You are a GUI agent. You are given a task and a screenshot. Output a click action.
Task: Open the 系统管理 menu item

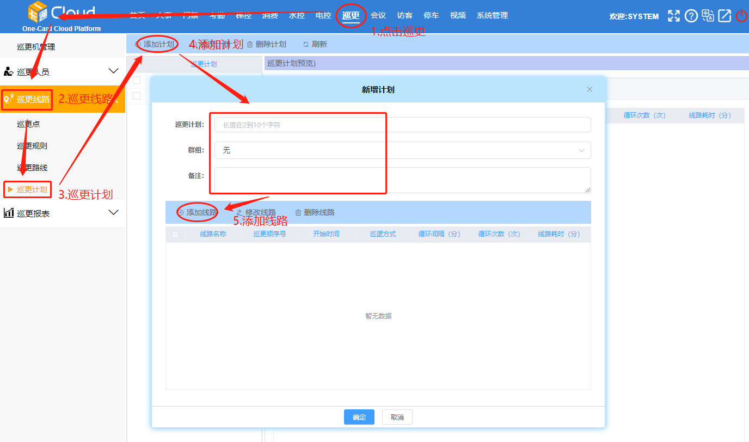click(492, 15)
